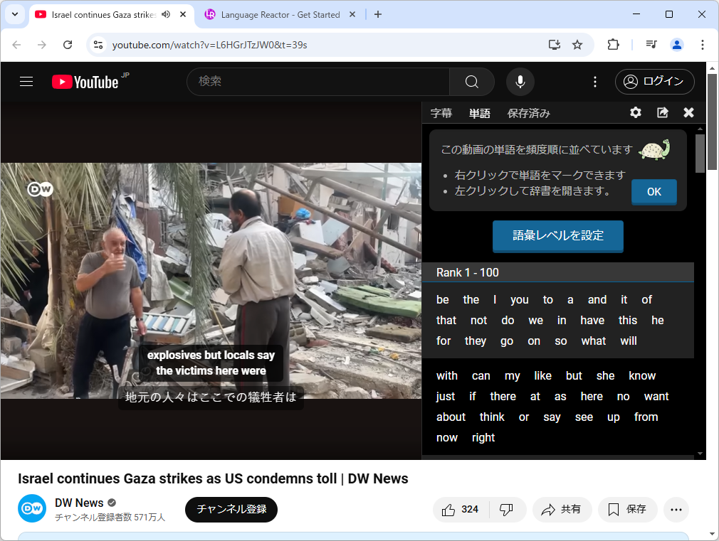Expand the tab search dropdown arrow
This screenshot has height=541, width=719.
pos(15,14)
